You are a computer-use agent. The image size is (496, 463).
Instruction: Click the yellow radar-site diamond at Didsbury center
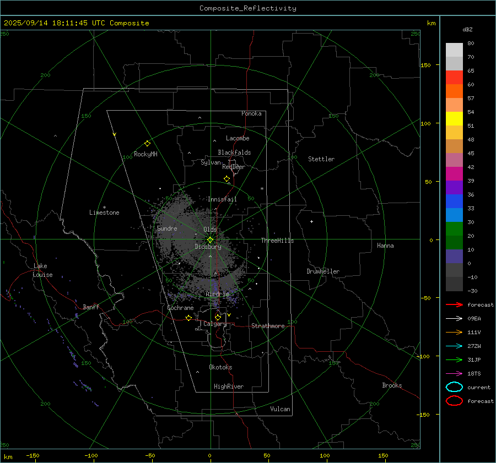pyautogui.click(x=210, y=240)
